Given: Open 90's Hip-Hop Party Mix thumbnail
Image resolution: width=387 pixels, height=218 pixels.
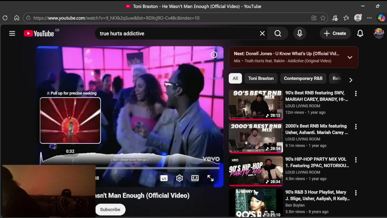Looking at the screenshot, I should click(x=256, y=171).
